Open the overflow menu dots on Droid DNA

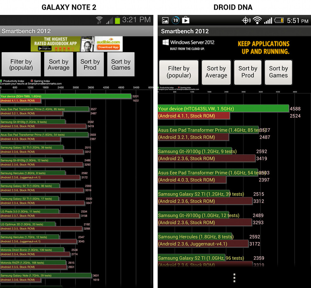coord(235,278)
